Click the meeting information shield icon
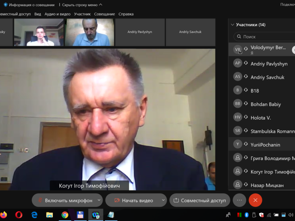Viewport: 295px width, 221px height. [x=5, y=5]
